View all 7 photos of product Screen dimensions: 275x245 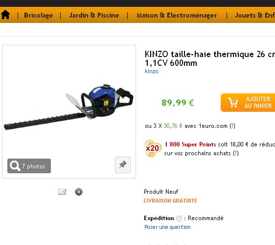(29, 166)
